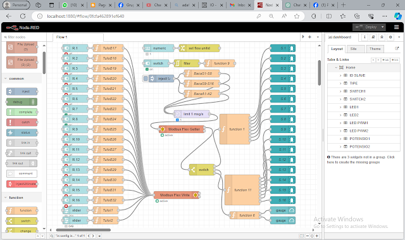Screen dimensions: 405x240
Task: Select the bottom slider node on canvas
Action: (75, 220)
